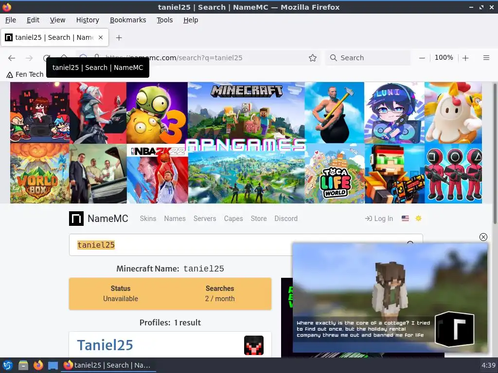
Task: Click the zoom in plus icon
Action: point(465,58)
